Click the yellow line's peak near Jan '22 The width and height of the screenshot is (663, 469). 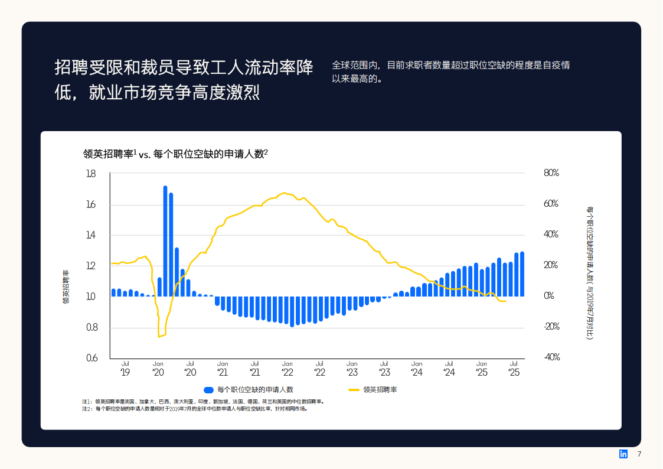coord(285,193)
